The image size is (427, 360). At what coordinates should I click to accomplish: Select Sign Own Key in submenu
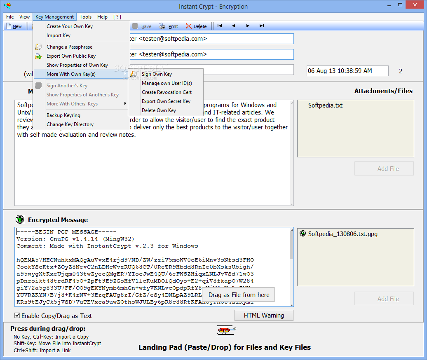(x=157, y=74)
